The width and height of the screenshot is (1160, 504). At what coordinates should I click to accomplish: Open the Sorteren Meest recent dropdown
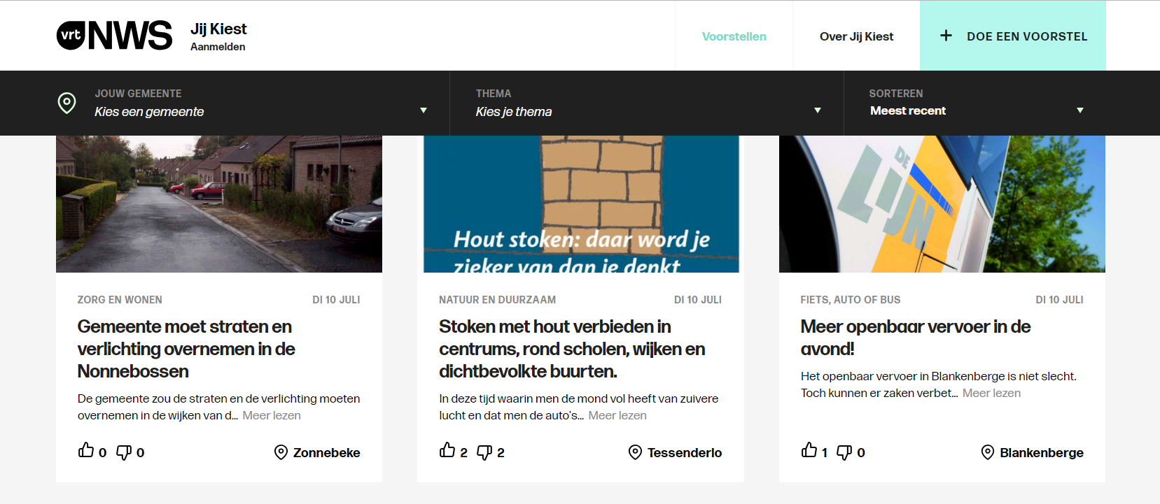point(976,110)
